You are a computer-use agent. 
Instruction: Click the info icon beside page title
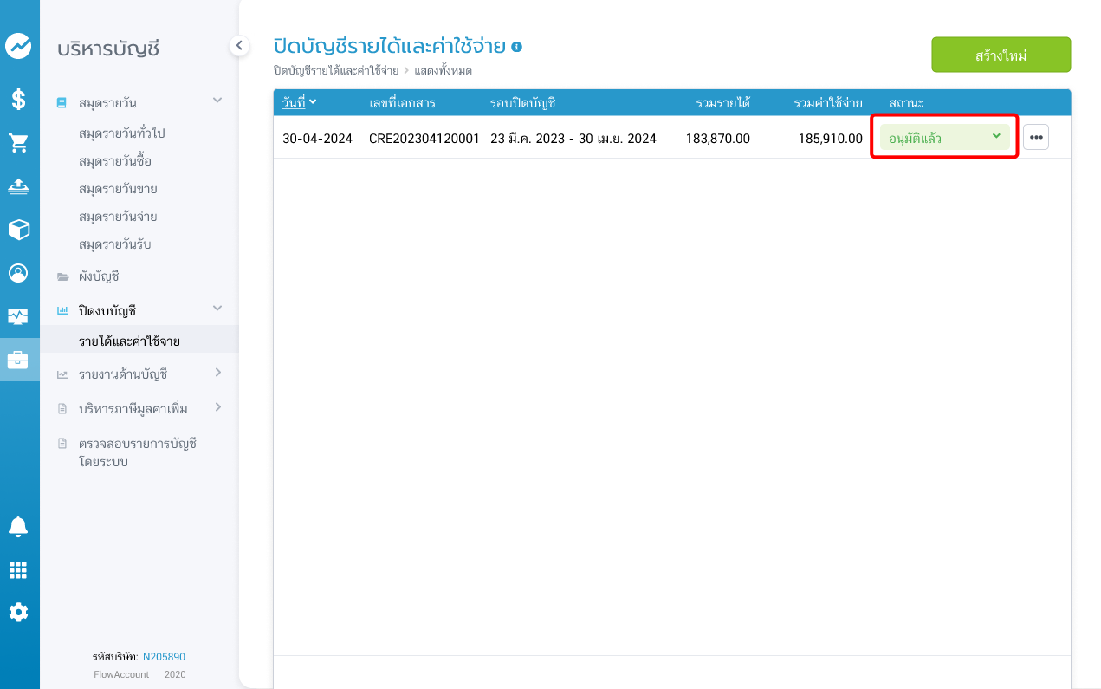517,47
